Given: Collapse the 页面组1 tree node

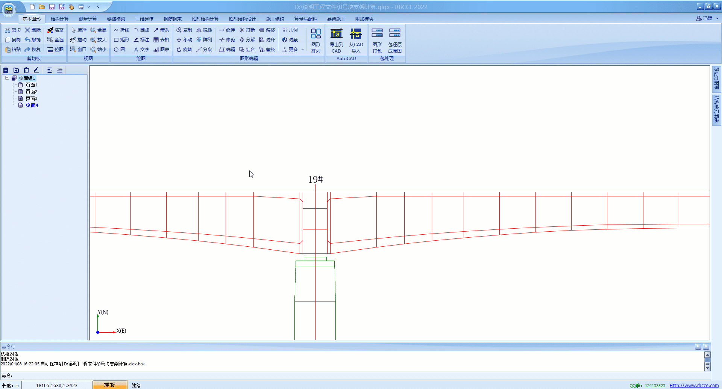Looking at the screenshot, I should pyautogui.click(x=7, y=78).
